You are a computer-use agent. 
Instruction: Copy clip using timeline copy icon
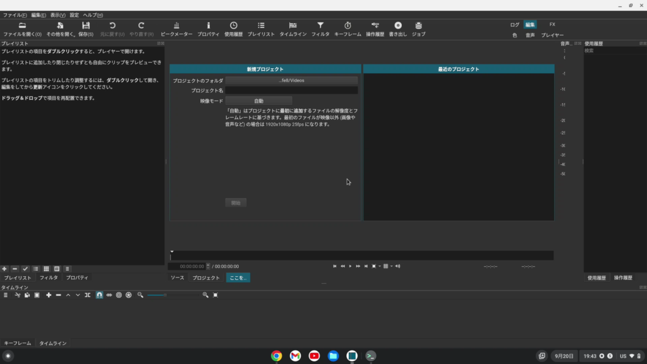(x=27, y=295)
